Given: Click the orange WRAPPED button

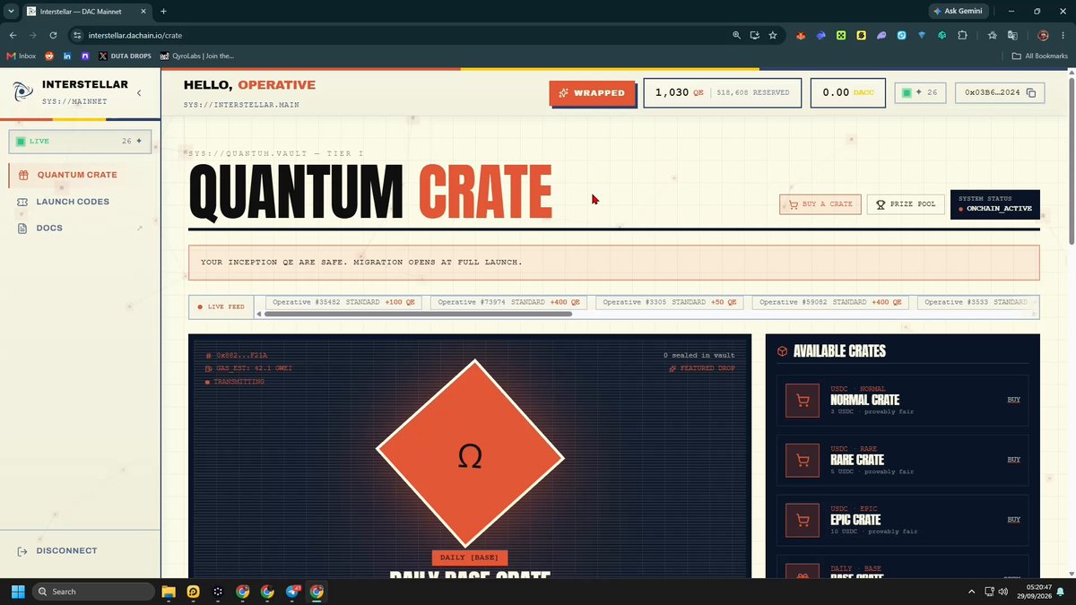Looking at the screenshot, I should coord(592,92).
